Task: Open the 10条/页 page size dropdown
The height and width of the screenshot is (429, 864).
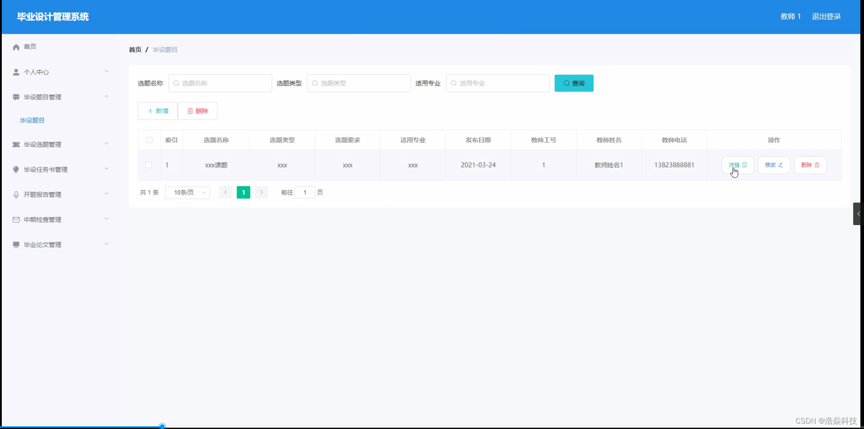Action: [187, 192]
